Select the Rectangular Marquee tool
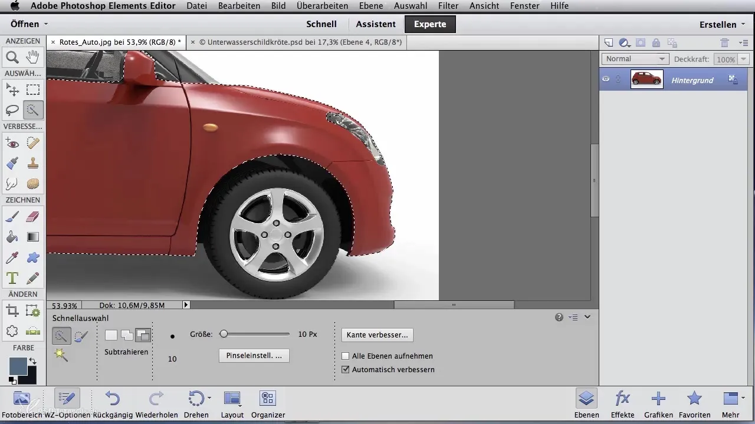 [x=33, y=90]
